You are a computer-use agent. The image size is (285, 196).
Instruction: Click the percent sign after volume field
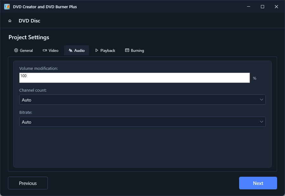[x=255, y=78]
